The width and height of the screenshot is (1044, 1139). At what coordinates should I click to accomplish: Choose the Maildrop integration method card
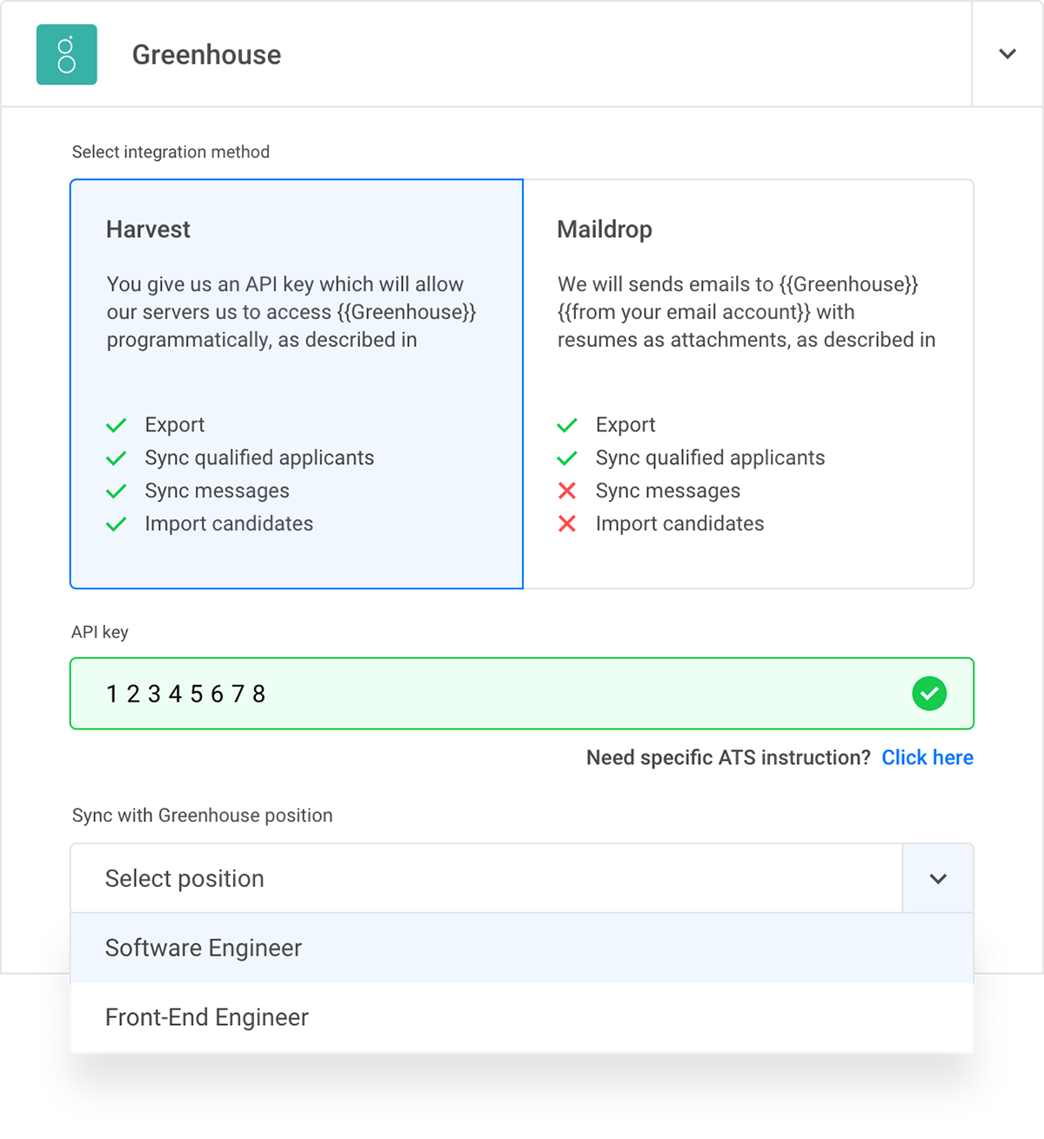click(x=748, y=384)
